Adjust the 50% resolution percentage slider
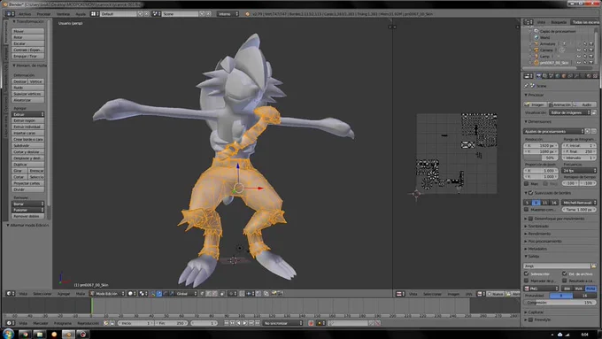 [x=541, y=158]
